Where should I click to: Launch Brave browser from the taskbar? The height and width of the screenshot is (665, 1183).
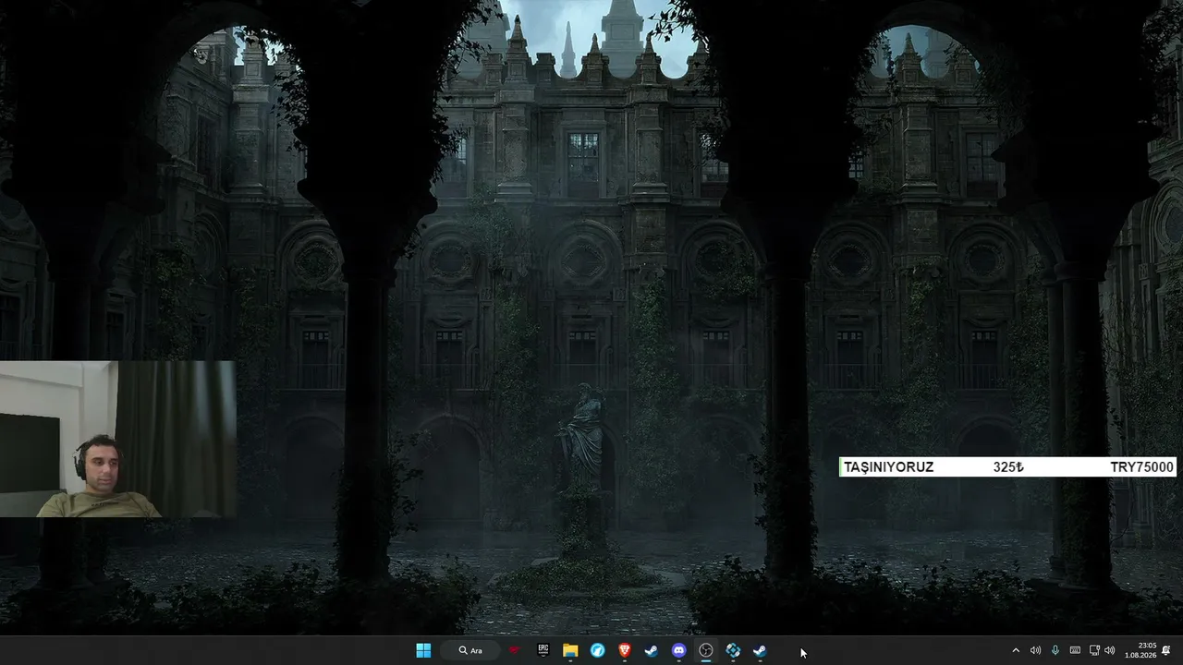pyautogui.click(x=625, y=650)
